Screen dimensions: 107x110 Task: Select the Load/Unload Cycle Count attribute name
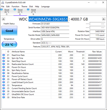[22, 82]
